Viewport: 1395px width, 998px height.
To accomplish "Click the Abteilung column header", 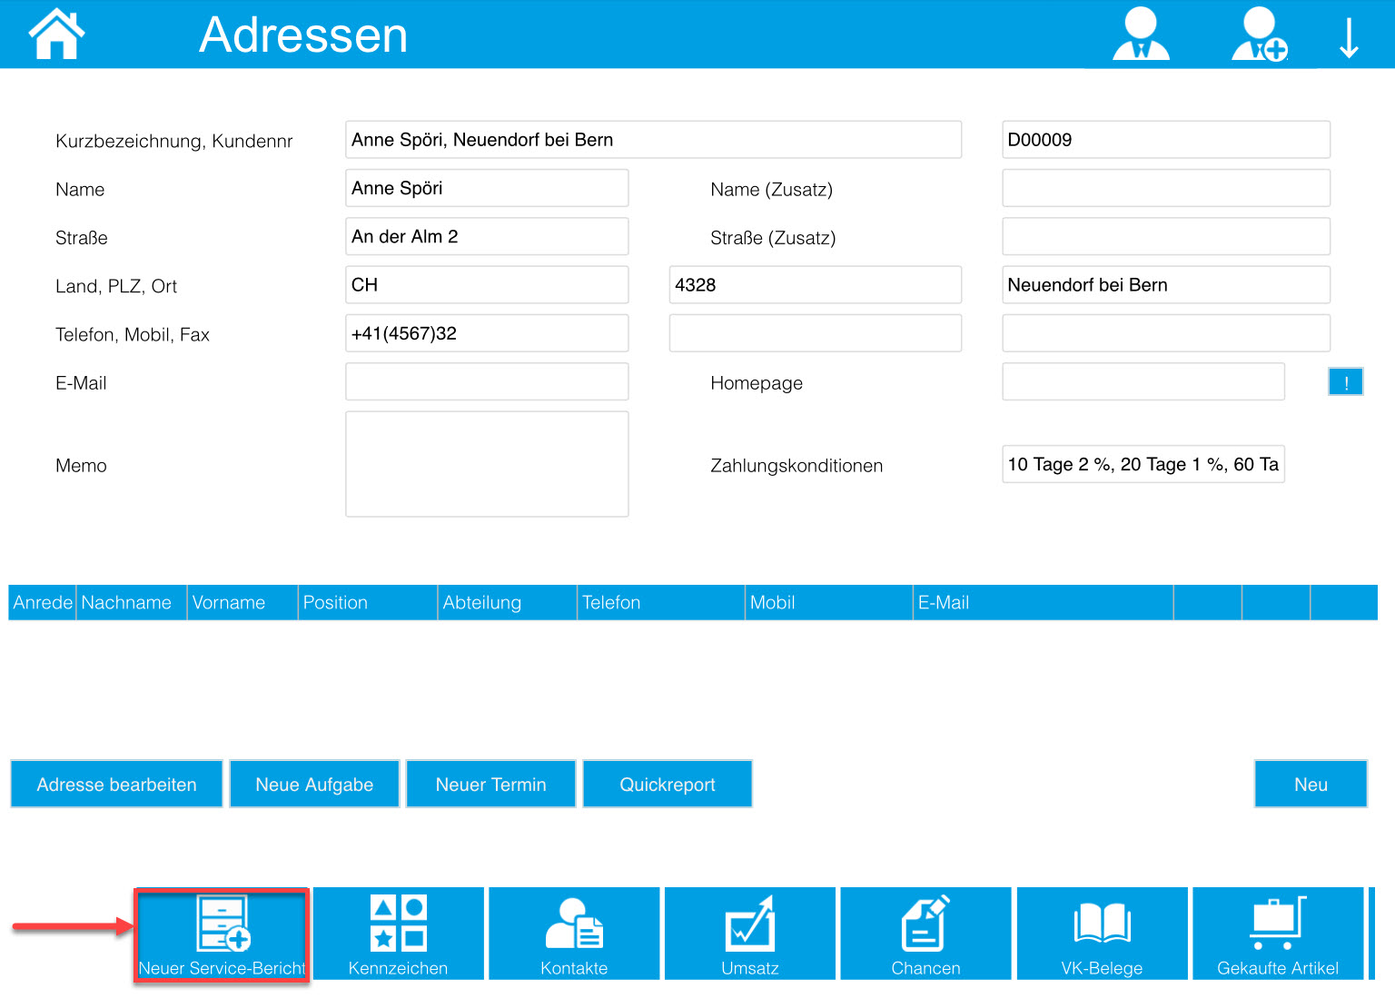I will tap(507, 603).
